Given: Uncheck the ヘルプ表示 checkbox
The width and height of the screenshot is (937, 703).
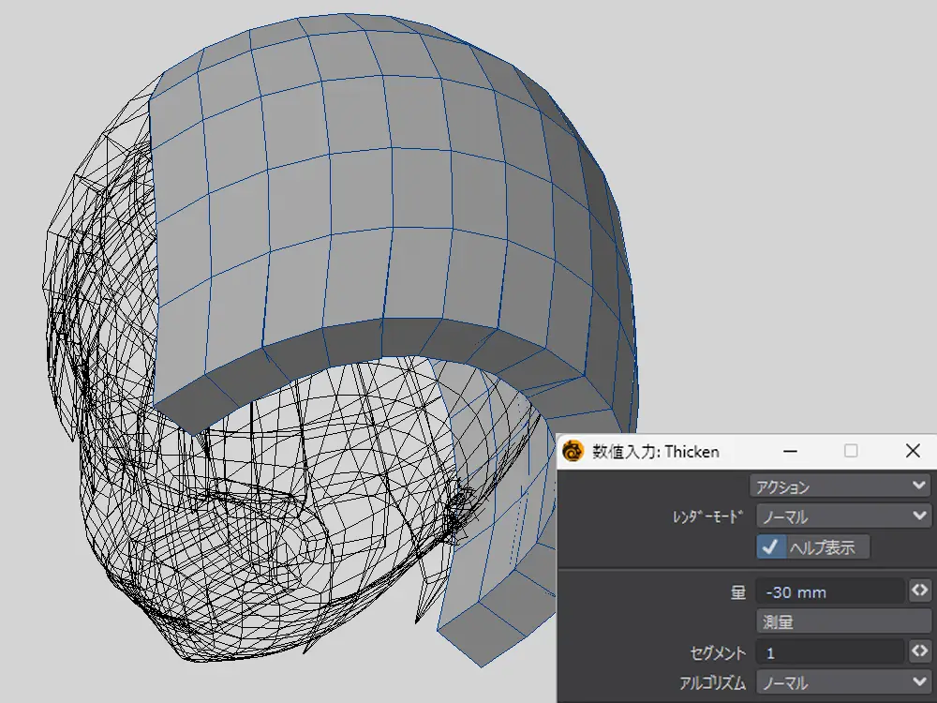Looking at the screenshot, I should click(770, 547).
